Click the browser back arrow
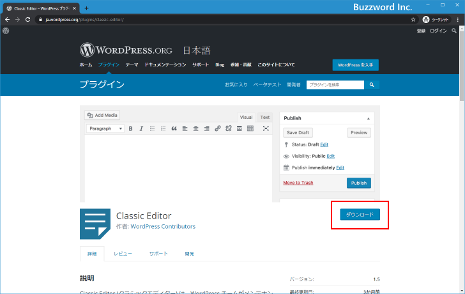 (x=7, y=20)
